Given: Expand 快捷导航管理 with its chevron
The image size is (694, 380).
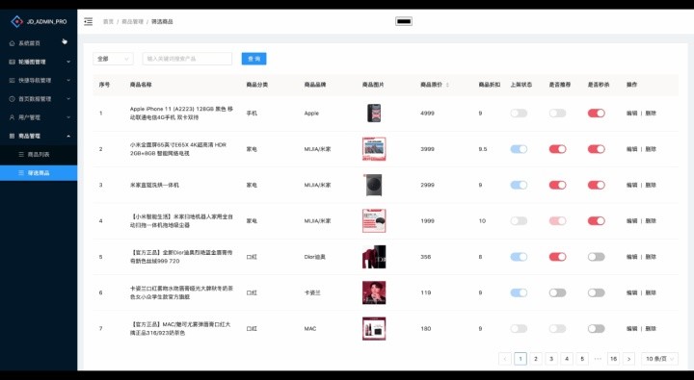Looking at the screenshot, I should tap(68, 81).
